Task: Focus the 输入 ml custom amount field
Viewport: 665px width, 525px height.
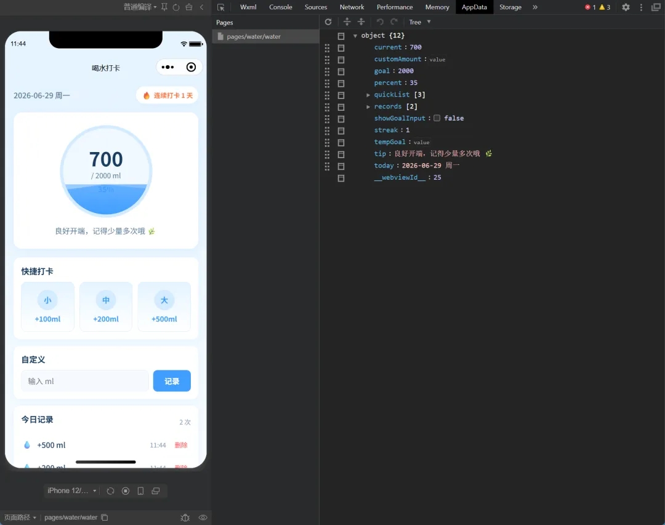Action: 85,381
